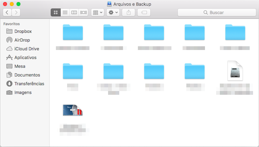This screenshot has width=259, height=147.
Task: Switch to icon view
Action: point(56,12)
